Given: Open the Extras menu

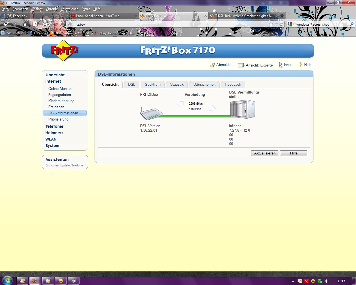Looking at the screenshot, I should click(86, 9).
